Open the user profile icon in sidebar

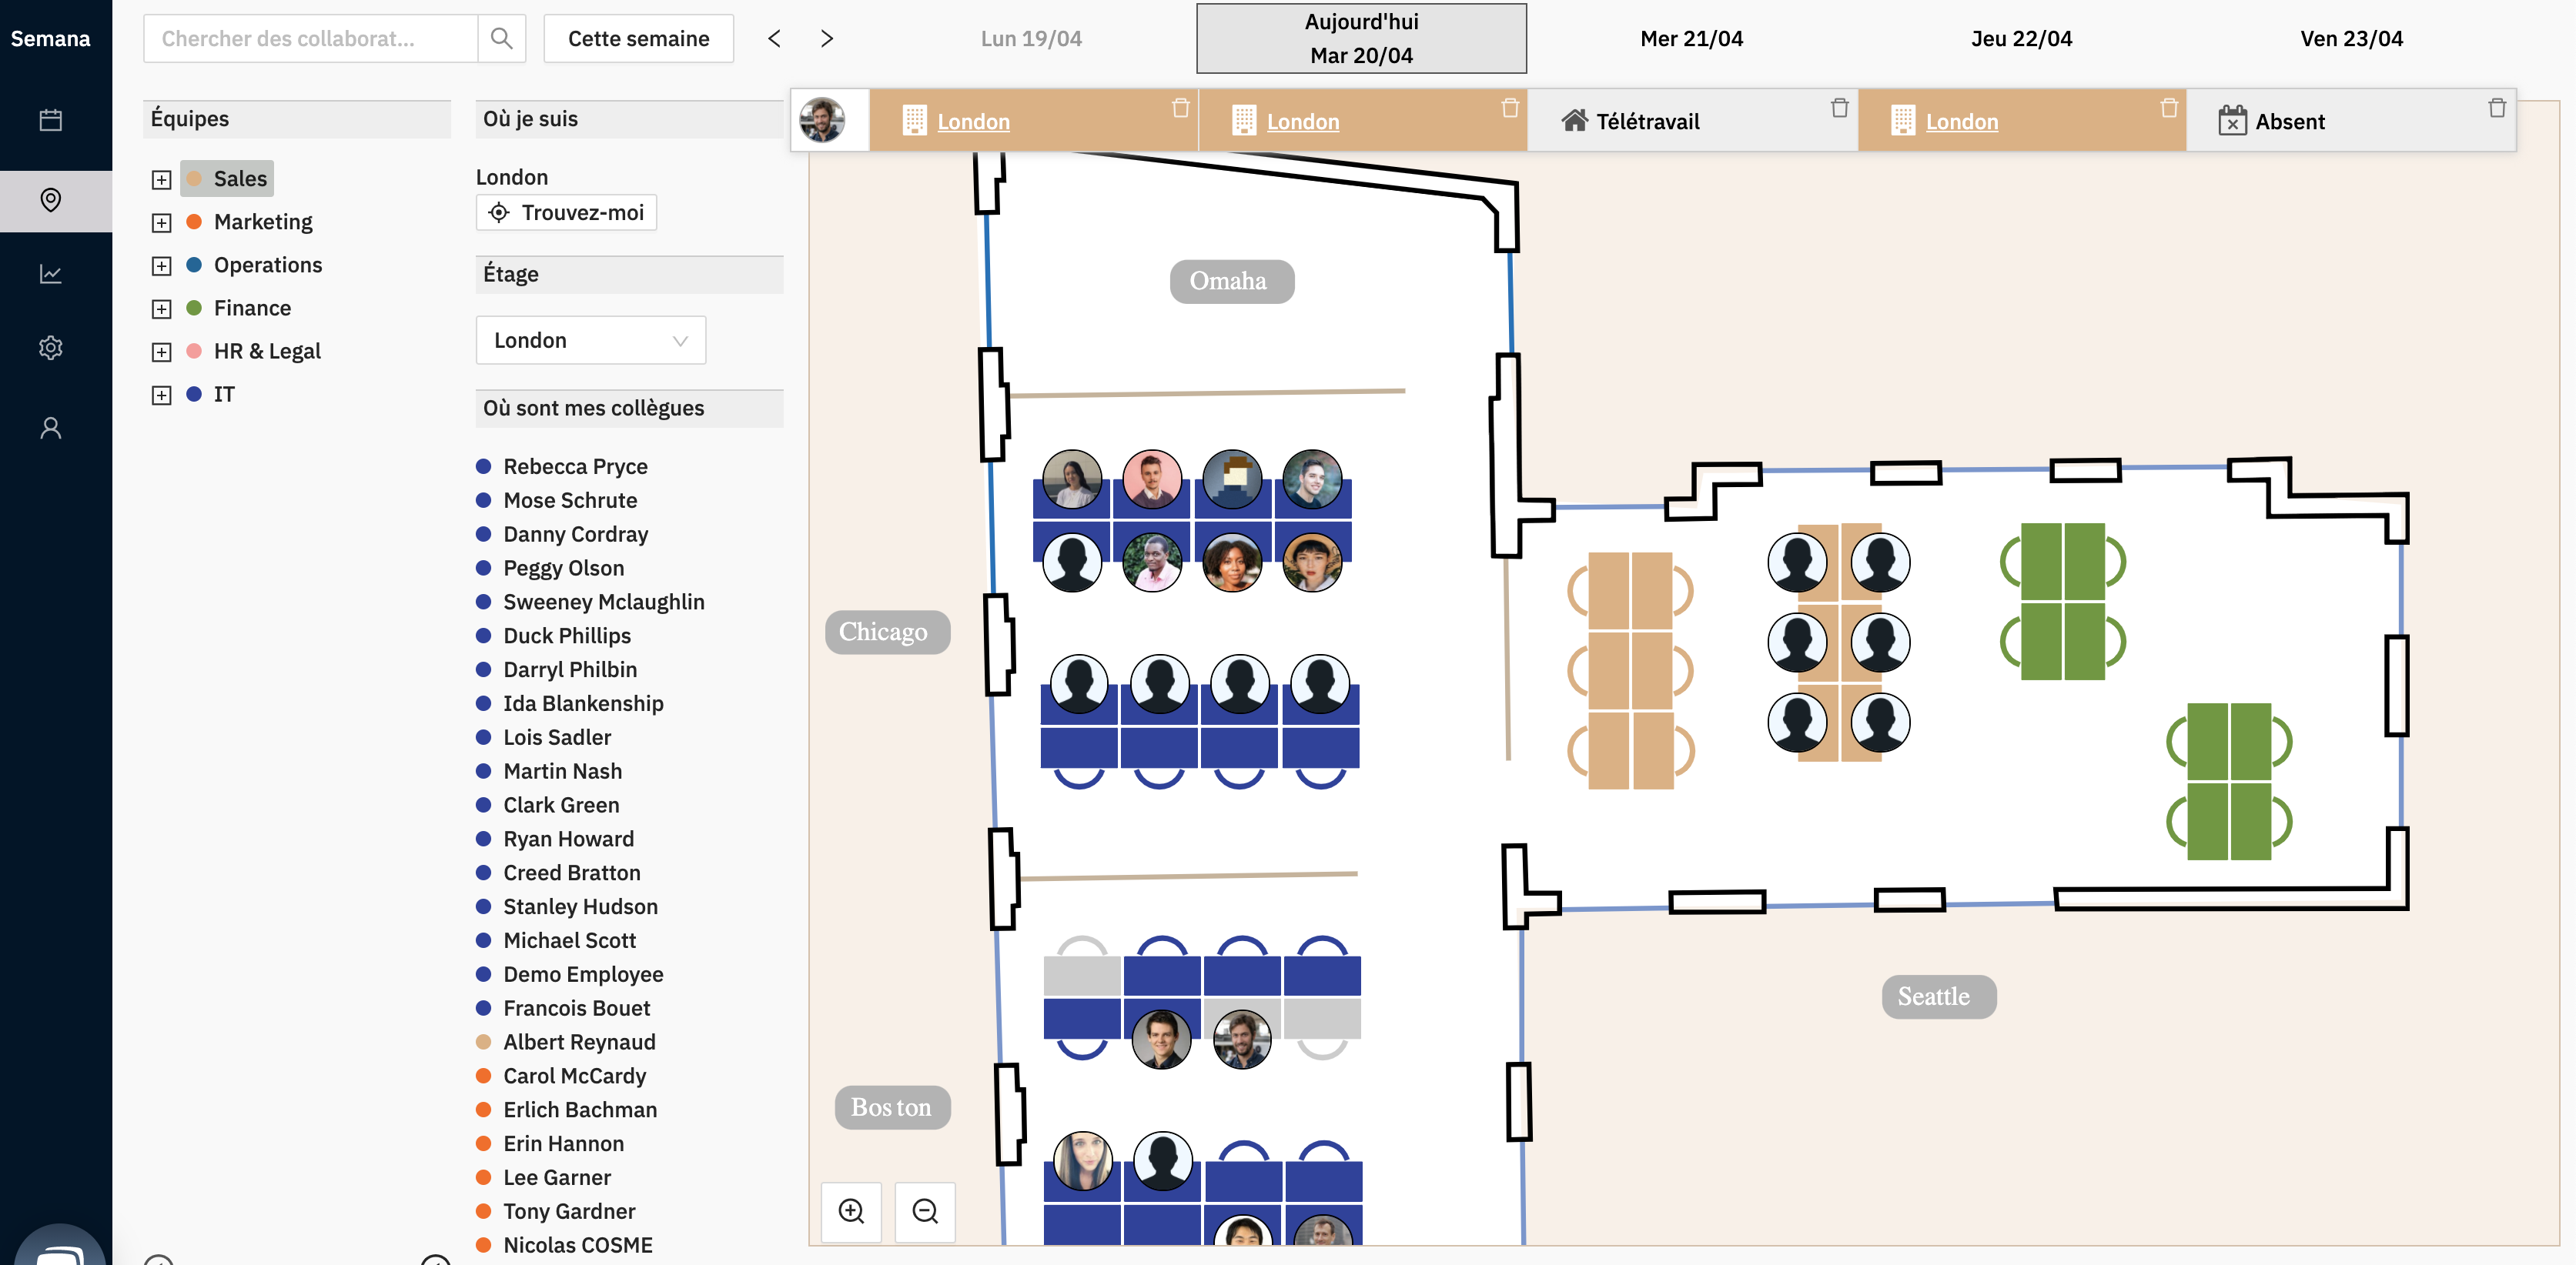click(50, 428)
